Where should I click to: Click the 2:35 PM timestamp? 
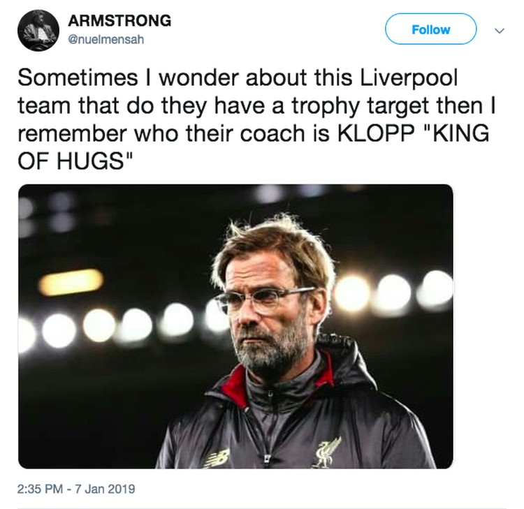tap(40, 489)
